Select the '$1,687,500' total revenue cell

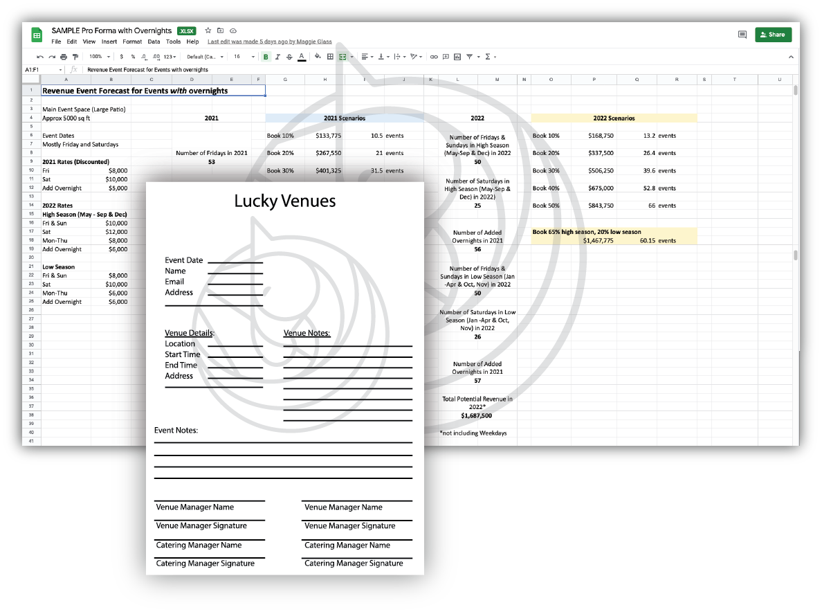pos(477,415)
